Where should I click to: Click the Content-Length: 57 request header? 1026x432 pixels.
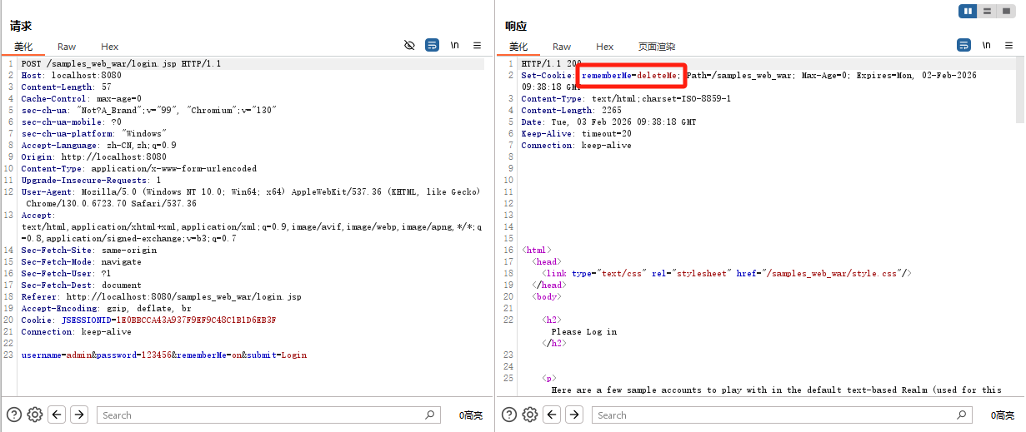(x=66, y=87)
